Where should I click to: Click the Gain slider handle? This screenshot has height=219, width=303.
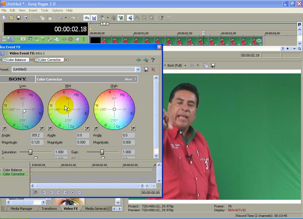click(102, 152)
